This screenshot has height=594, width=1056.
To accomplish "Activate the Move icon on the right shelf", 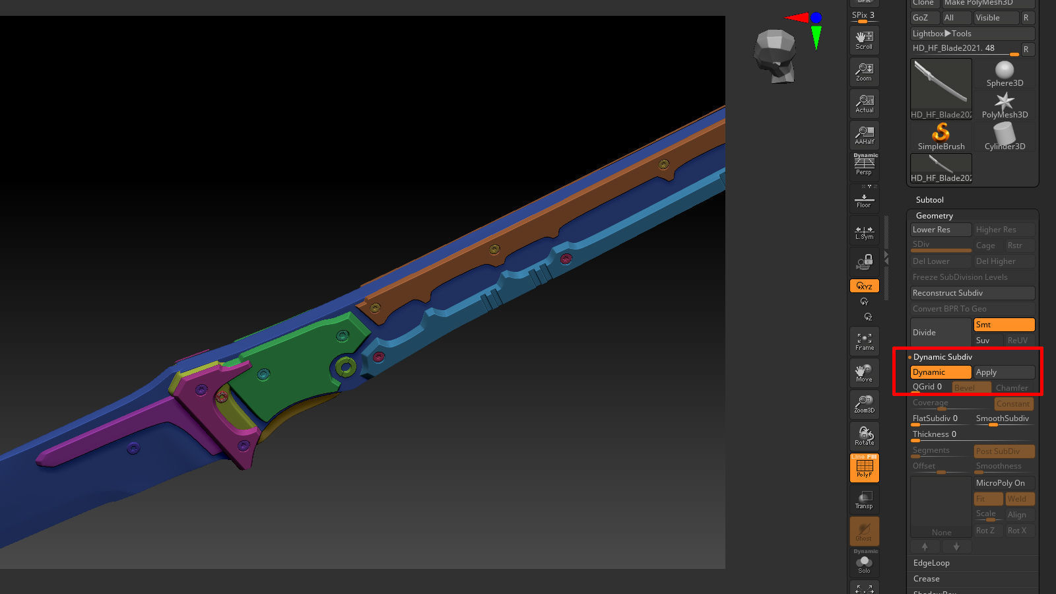I will click(864, 372).
